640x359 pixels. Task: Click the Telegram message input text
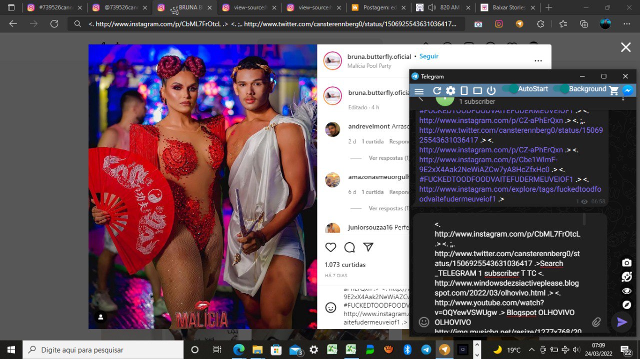507,274
